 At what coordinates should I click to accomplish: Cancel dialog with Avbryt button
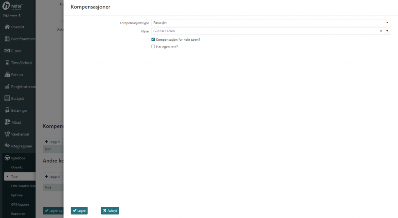(110, 211)
